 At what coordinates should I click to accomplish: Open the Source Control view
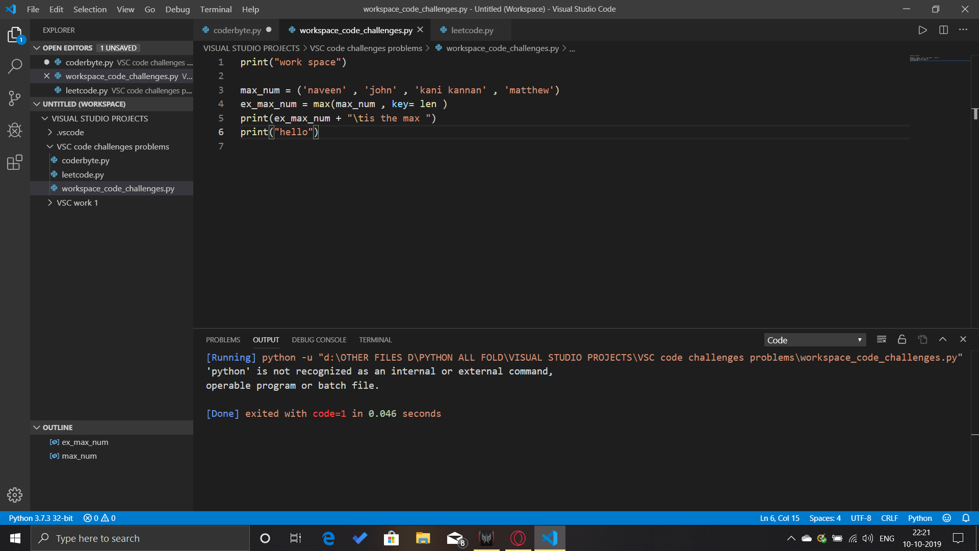[15, 98]
